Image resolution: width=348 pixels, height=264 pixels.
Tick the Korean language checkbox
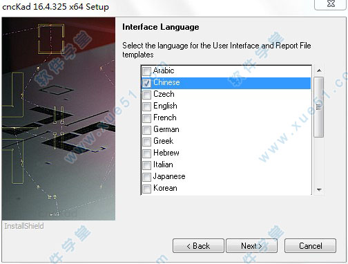146,189
